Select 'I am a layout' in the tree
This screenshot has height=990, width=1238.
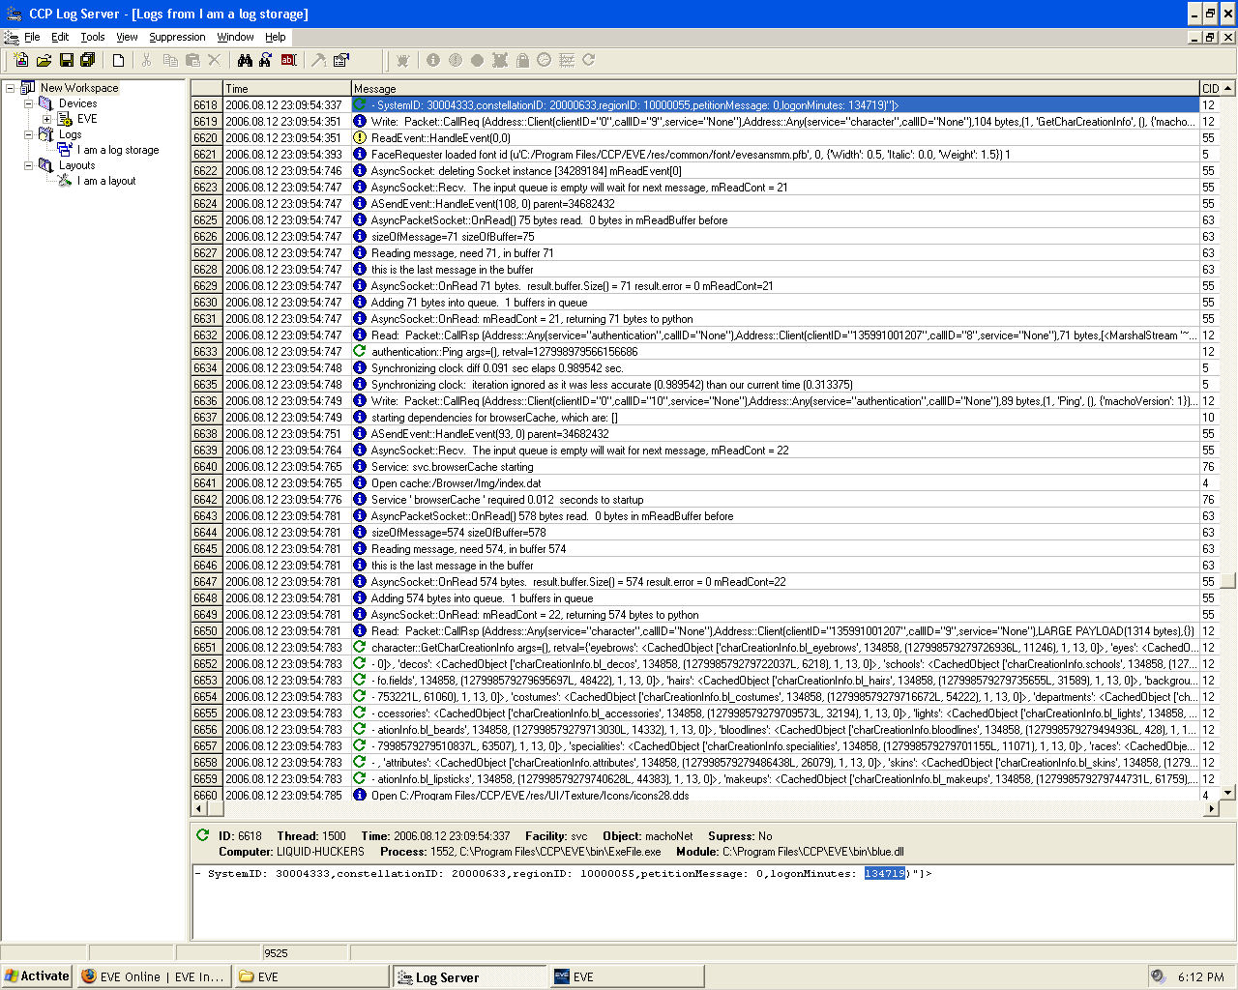pyautogui.click(x=106, y=181)
